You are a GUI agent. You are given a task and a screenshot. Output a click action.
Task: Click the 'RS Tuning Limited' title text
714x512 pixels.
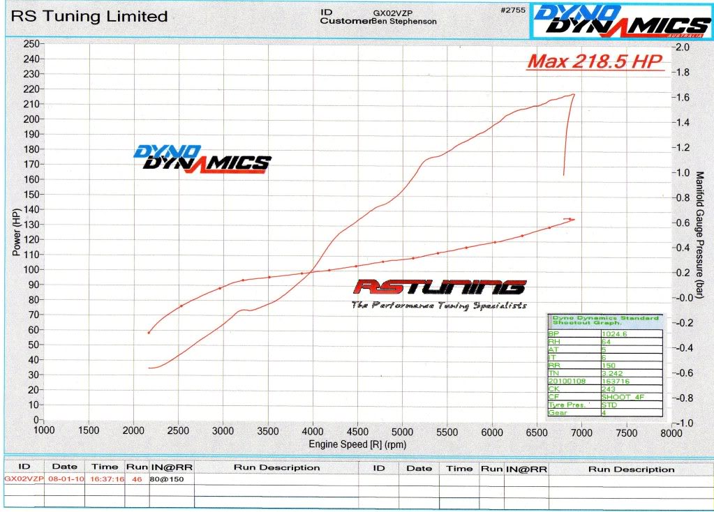tap(91, 15)
